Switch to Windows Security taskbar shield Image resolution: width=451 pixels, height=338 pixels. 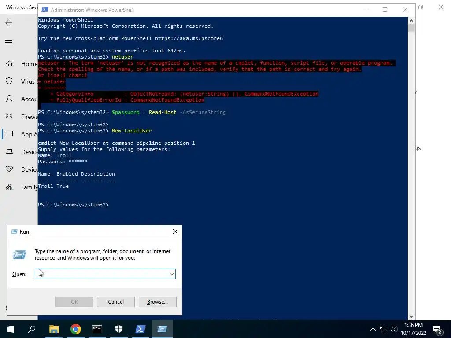click(x=119, y=329)
